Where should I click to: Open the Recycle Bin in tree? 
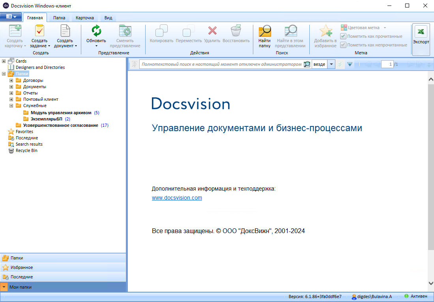click(x=26, y=150)
